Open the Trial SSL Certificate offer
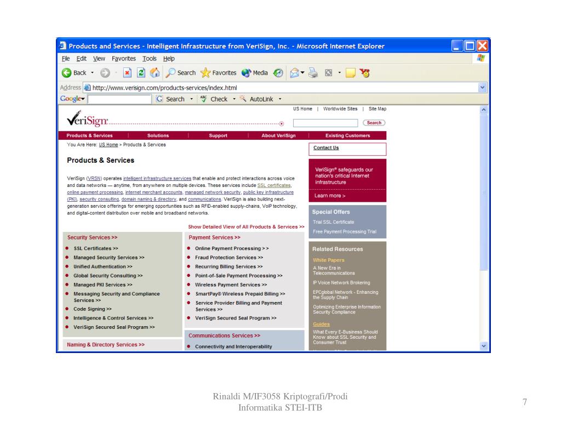Viewport: 561px width, 421px height. 334,223
